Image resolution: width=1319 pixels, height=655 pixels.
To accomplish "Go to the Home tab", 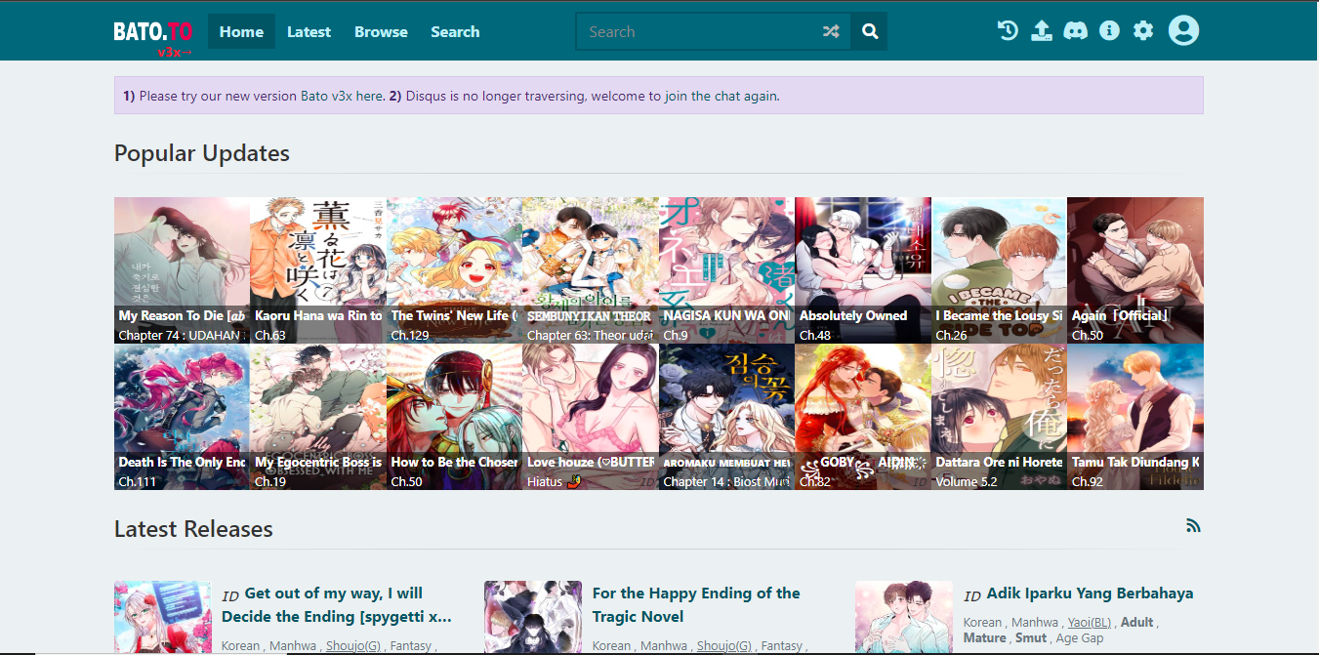I will 241,31.
